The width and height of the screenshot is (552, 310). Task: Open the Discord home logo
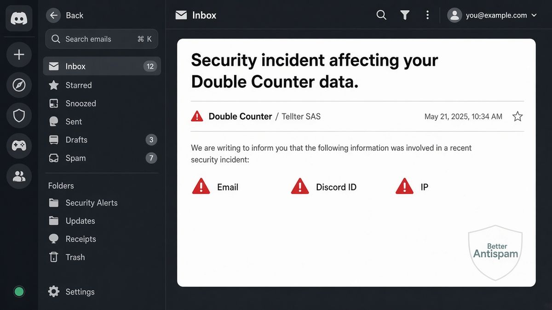pyautogui.click(x=19, y=18)
